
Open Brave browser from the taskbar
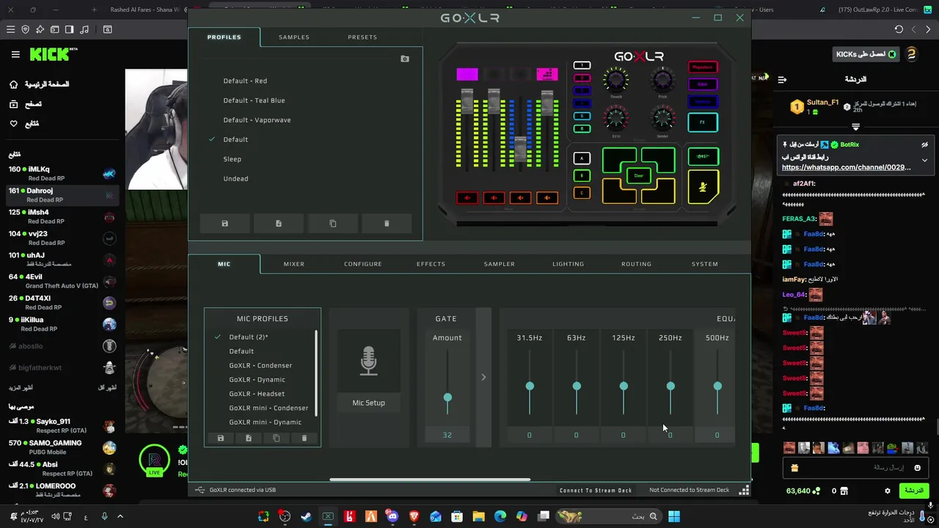(x=414, y=517)
